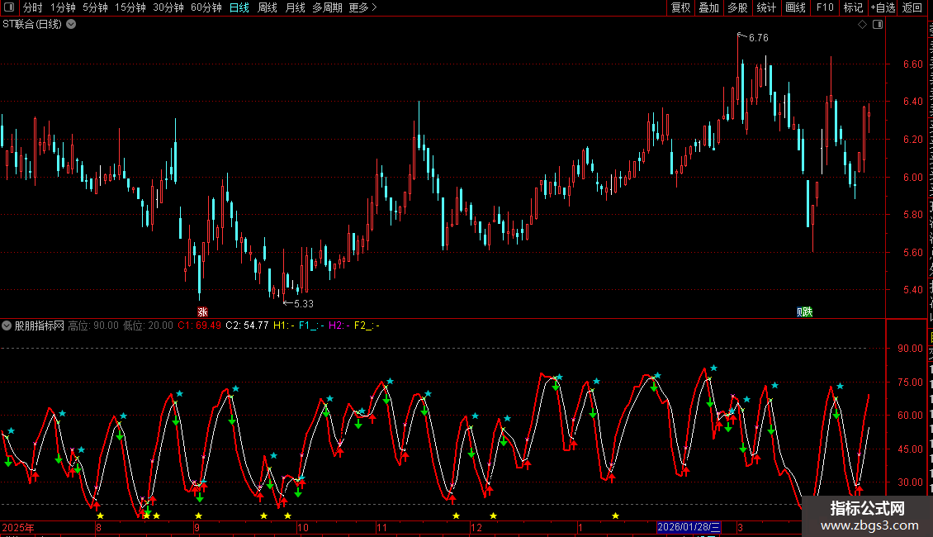Image resolution: width=933 pixels, height=537 pixels.
Task: Select the 15分钟 period tab
Action: pyautogui.click(x=130, y=7)
